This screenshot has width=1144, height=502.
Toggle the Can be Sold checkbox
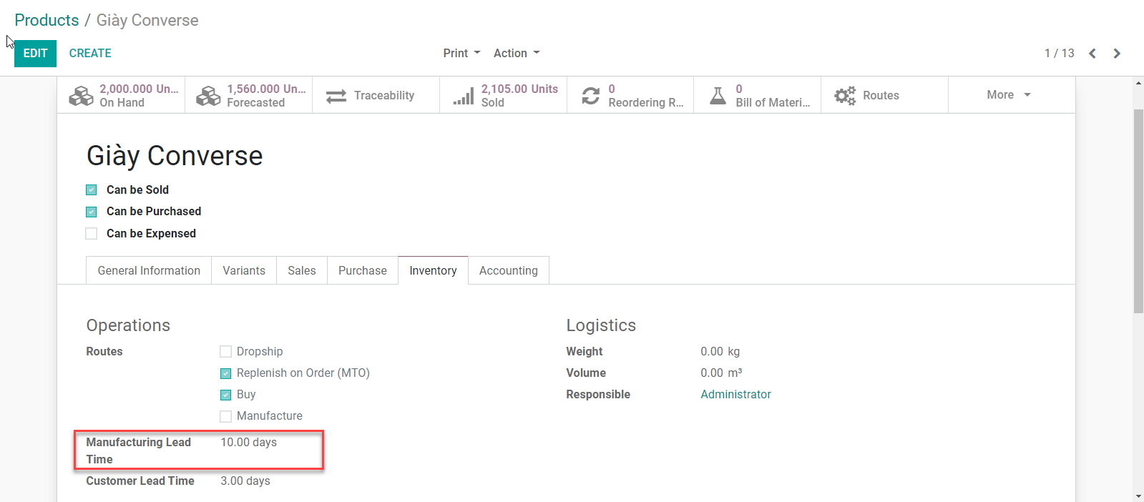pyautogui.click(x=92, y=190)
